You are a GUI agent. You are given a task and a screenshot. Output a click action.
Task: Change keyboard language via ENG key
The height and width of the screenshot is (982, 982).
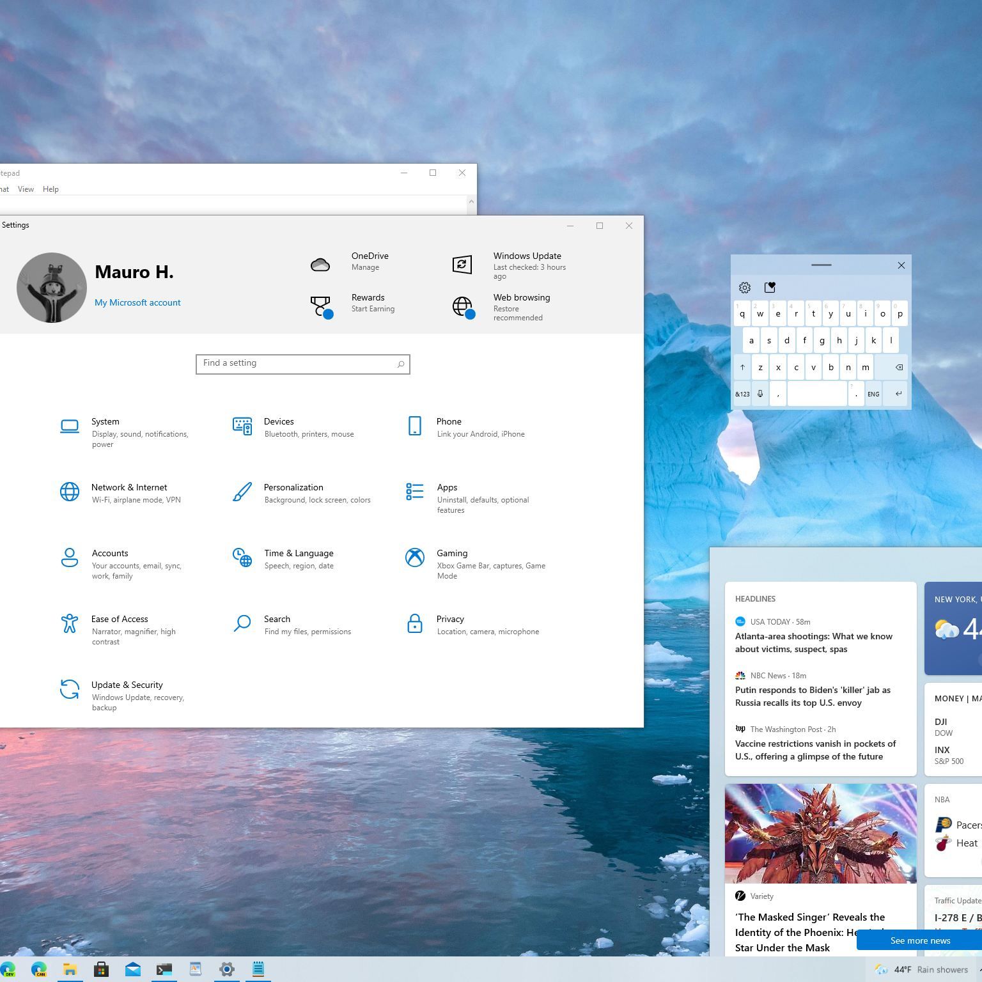[873, 394]
